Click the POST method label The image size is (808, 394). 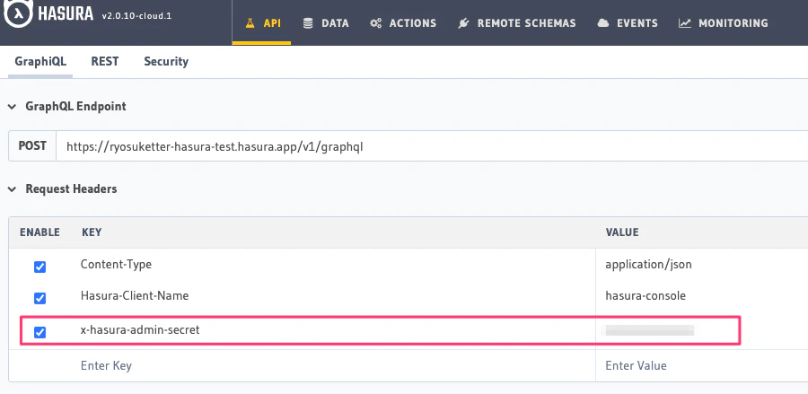(32, 146)
